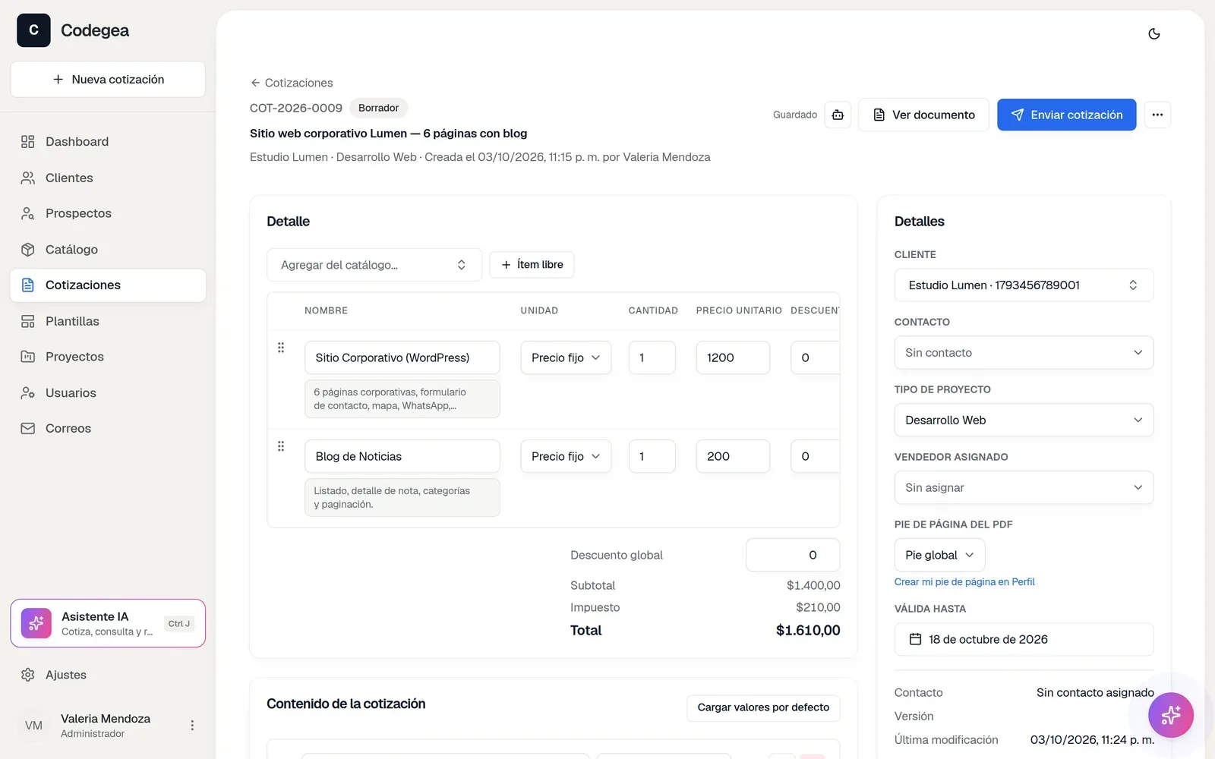Screen dimensions: 1215x759
Task: Click unit price field showing 1200
Action: point(733,357)
